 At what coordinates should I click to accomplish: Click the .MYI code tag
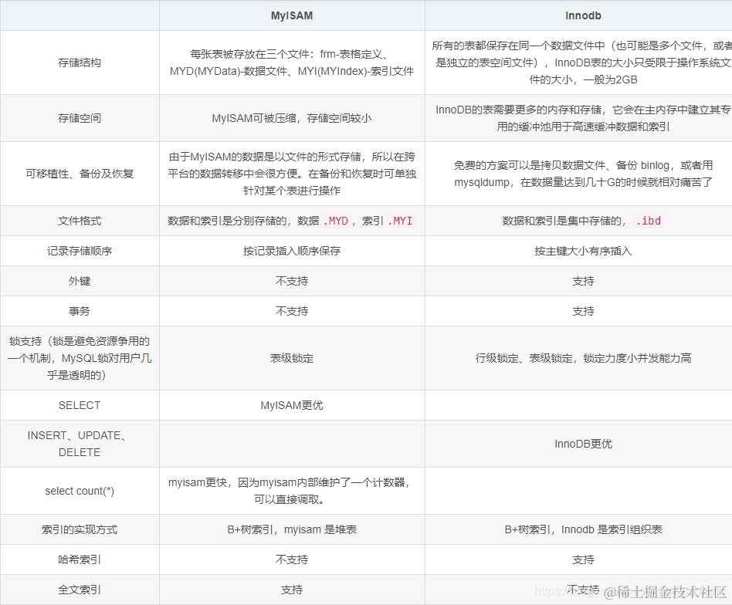pos(400,221)
